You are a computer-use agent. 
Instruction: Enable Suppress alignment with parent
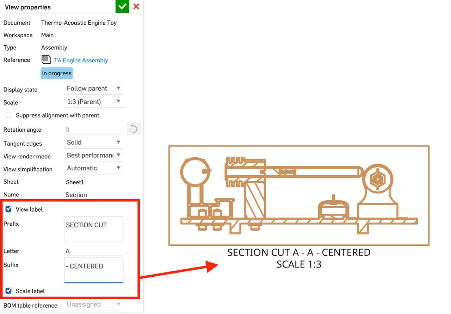point(8,115)
